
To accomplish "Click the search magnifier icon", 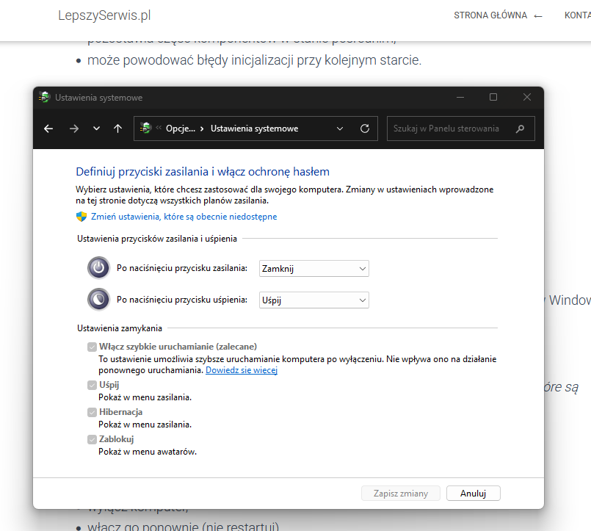I will coord(521,128).
